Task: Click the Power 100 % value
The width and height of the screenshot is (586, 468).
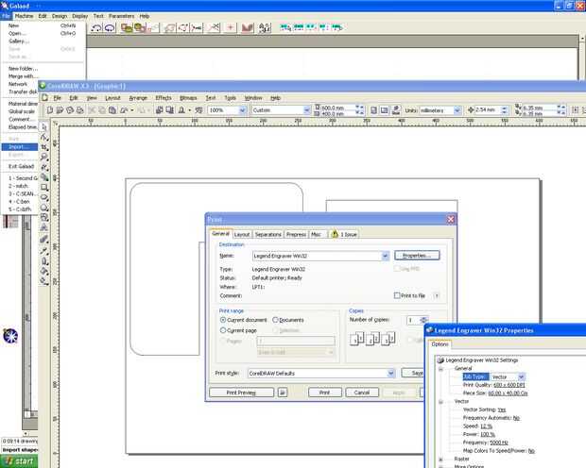Action: click(x=488, y=434)
